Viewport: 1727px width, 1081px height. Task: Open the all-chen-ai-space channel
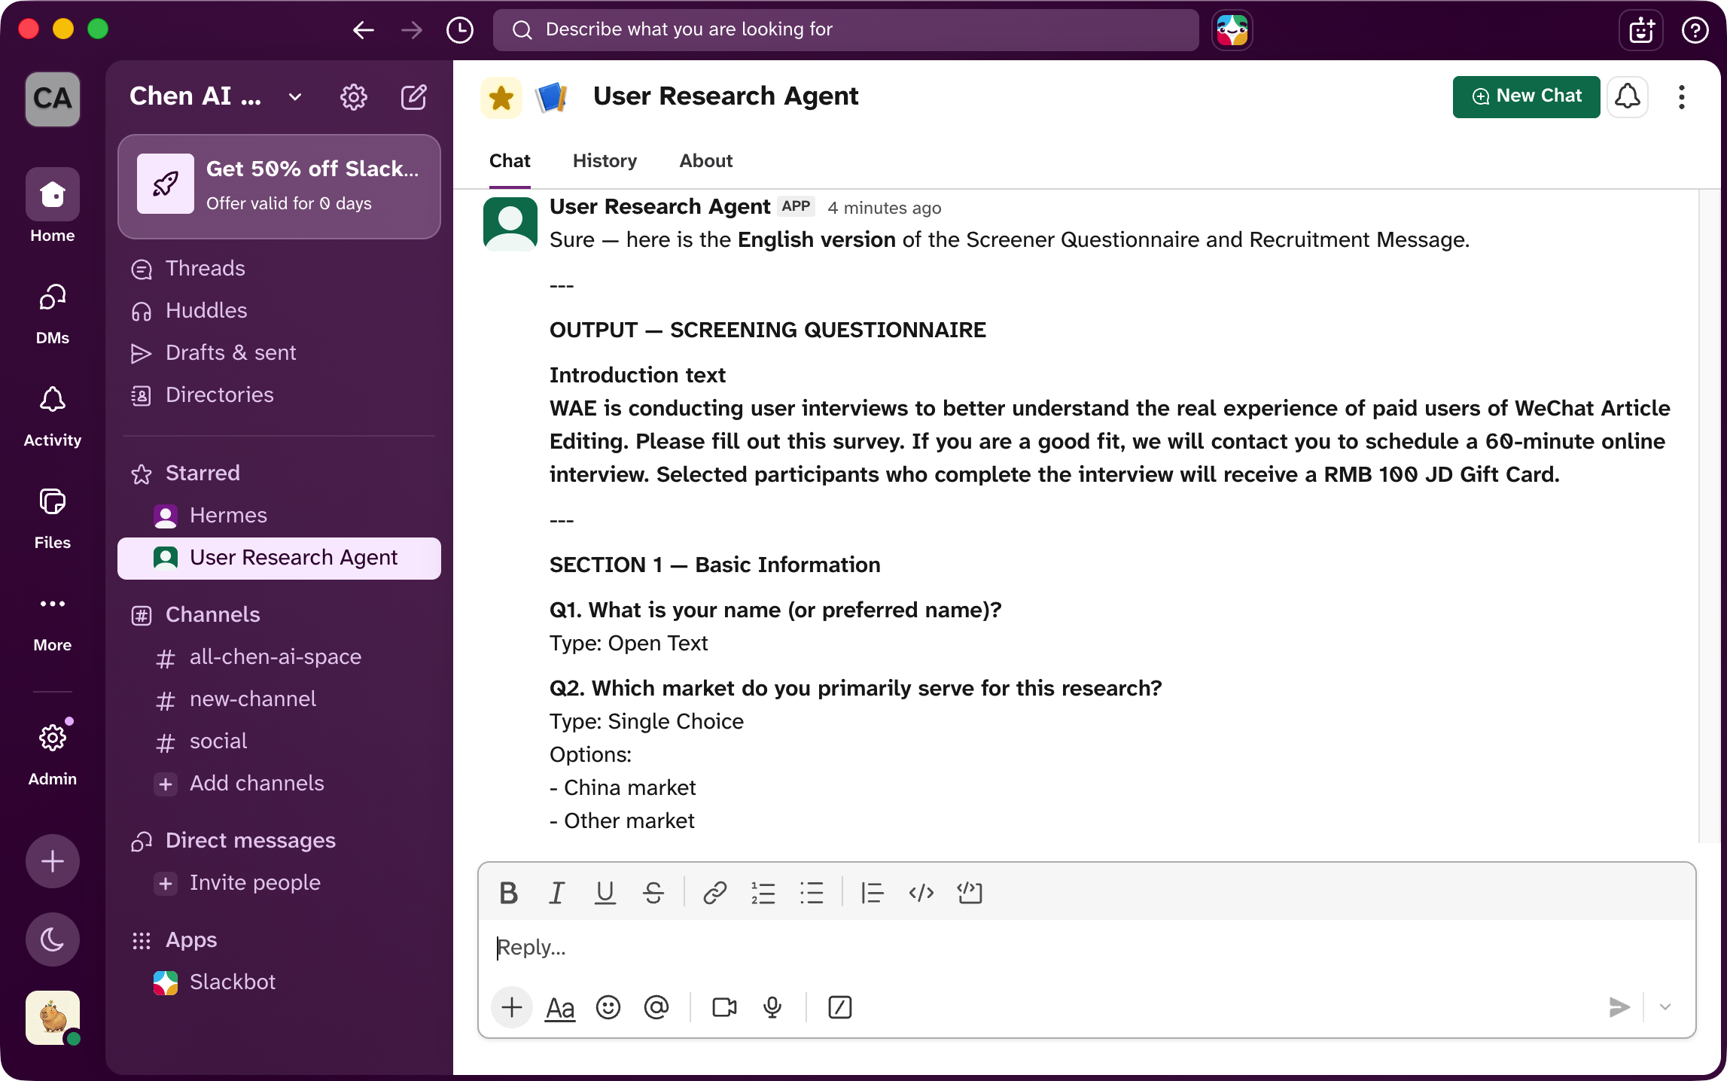pos(279,657)
